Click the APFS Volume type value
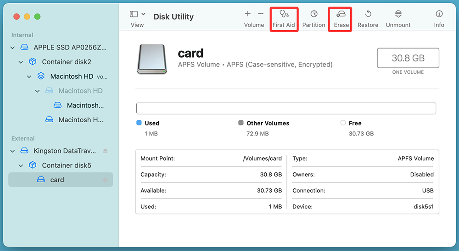 point(416,158)
